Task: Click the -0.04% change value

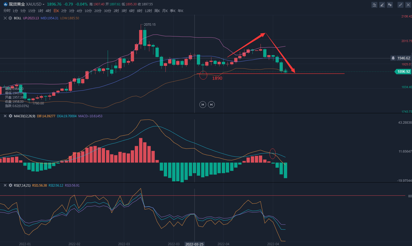Action: [x=81, y=4]
